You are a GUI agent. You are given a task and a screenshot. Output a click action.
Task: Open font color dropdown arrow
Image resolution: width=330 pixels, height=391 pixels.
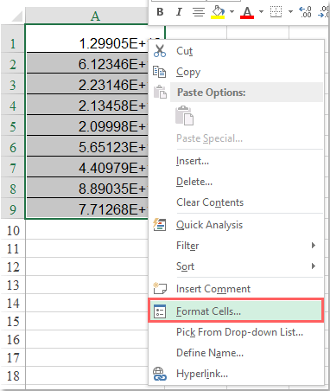coord(261,12)
